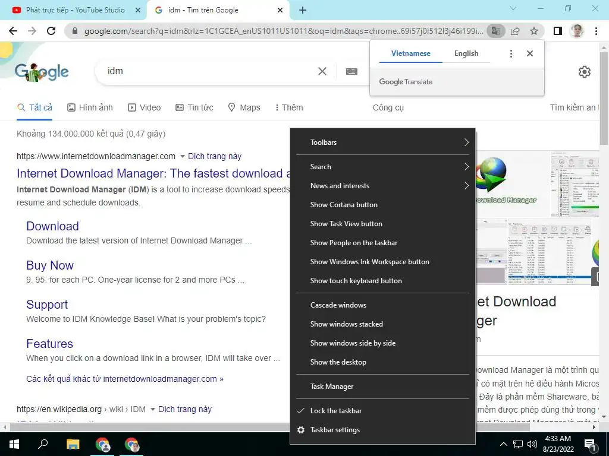The image size is (609, 456).
Task: Select Cascade windows
Action: [x=382, y=305]
